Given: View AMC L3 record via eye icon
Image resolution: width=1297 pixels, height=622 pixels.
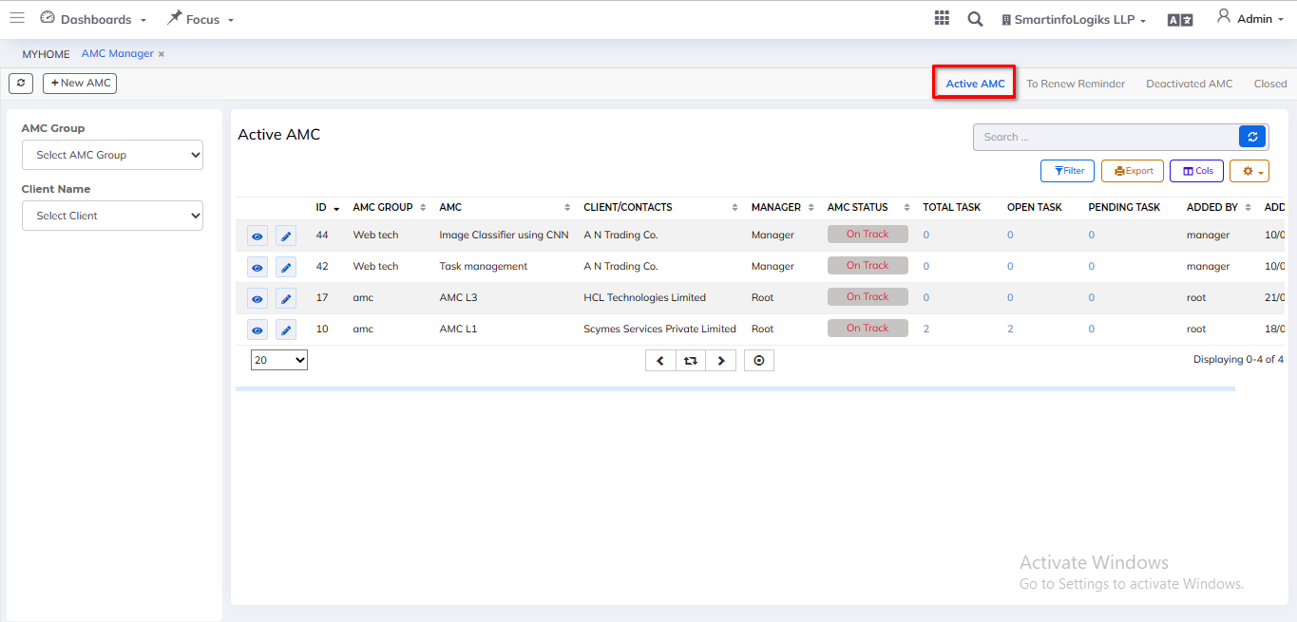Looking at the screenshot, I should pos(257,299).
